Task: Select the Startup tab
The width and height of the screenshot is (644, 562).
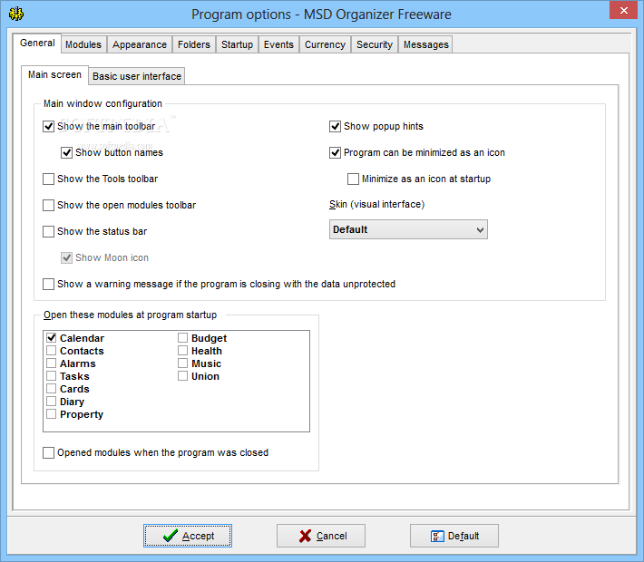Action: click(x=237, y=44)
